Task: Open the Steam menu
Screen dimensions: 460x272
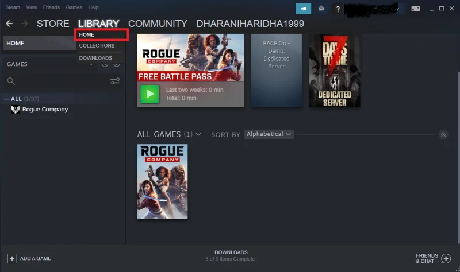Action: [x=13, y=7]
